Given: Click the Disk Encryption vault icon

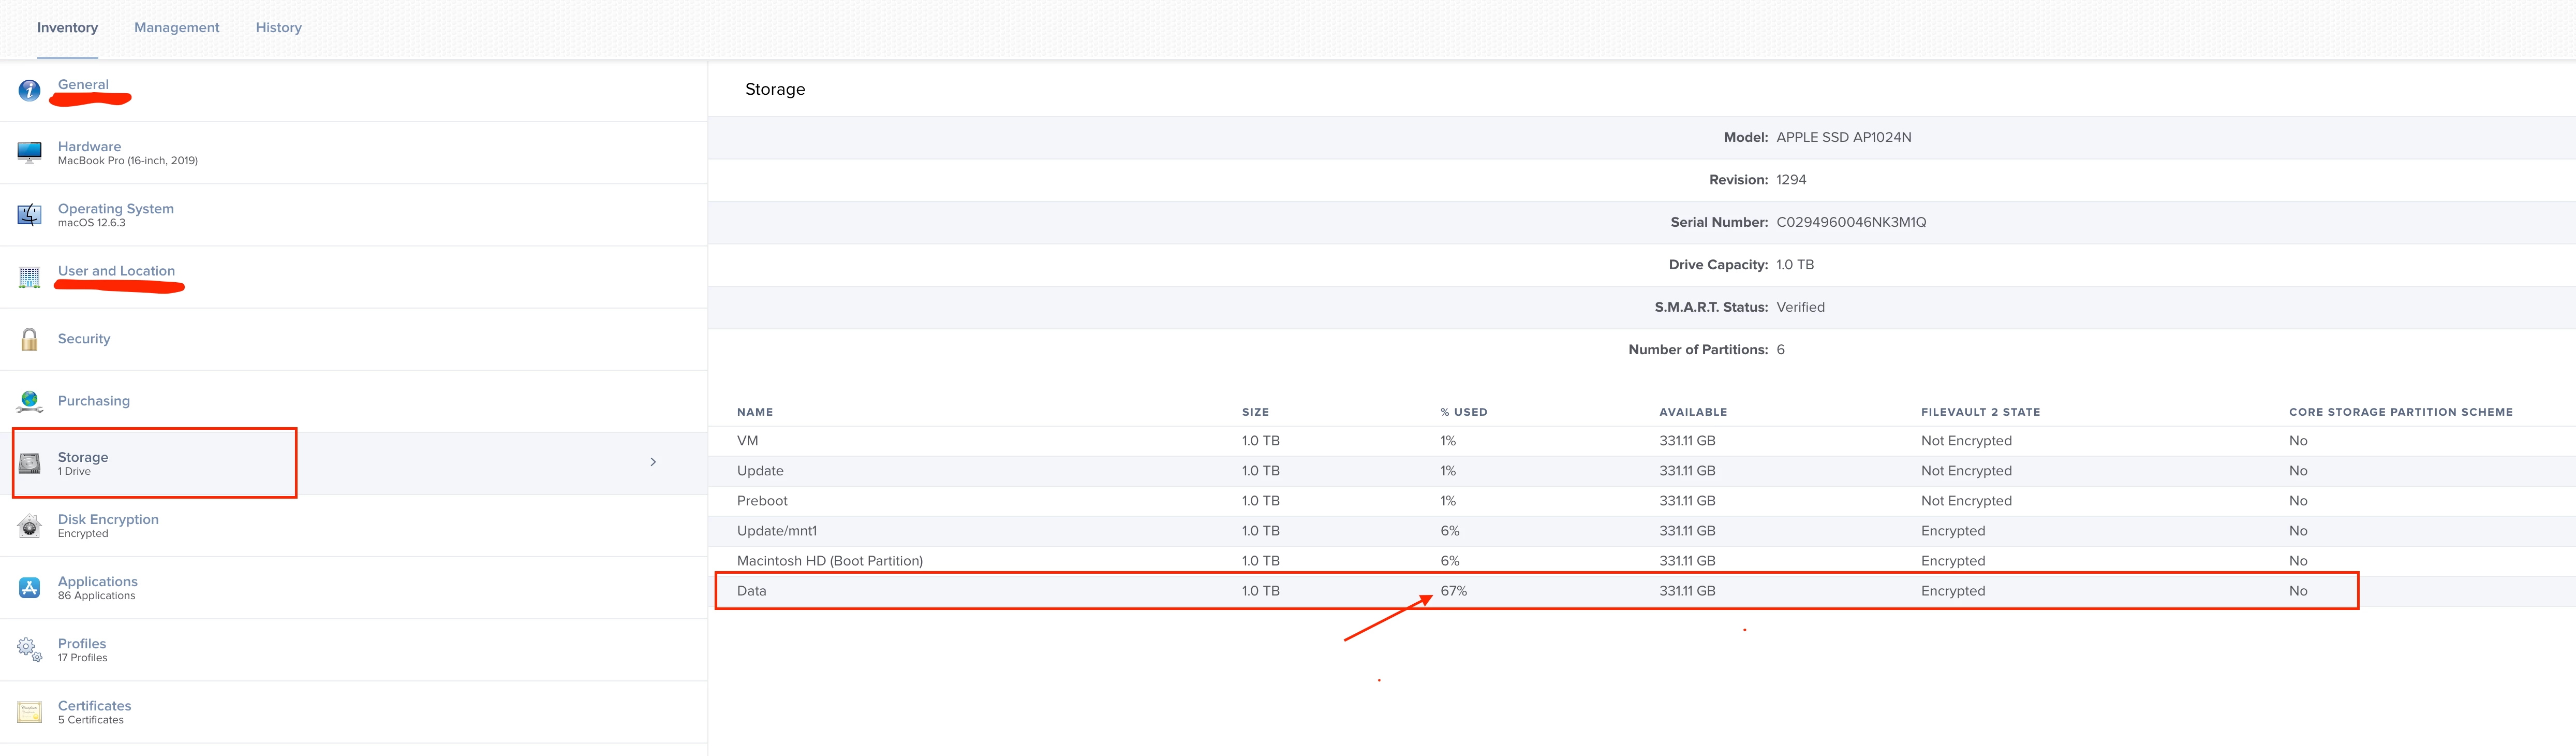Looking at the screenshot, I should (x=29, y=526).
